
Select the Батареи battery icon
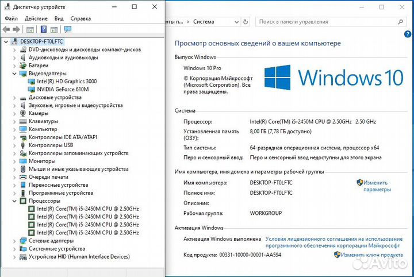pos(23,65)
